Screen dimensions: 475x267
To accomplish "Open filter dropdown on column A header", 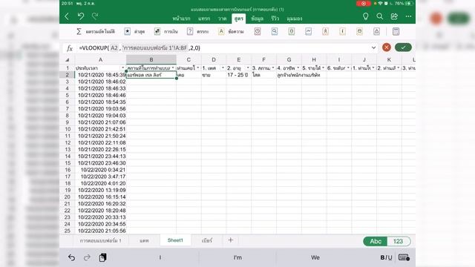I will coord(123,68).
